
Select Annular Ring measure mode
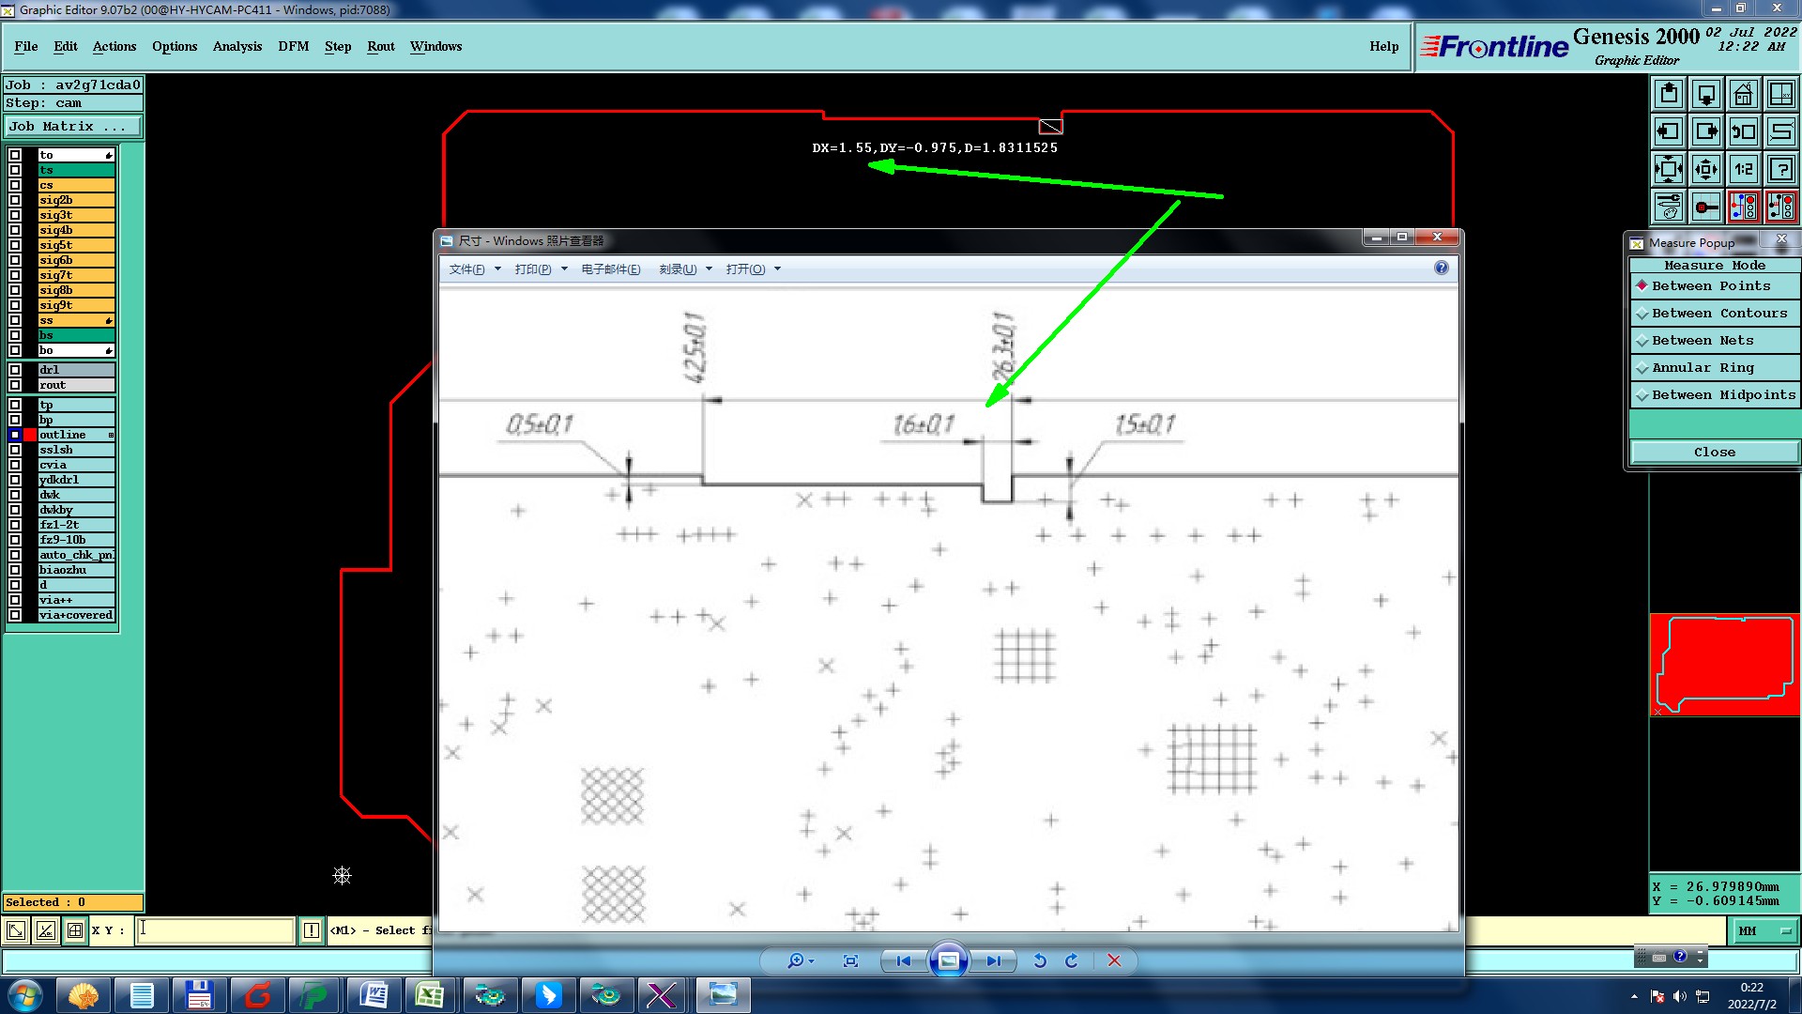(1702, 368)
